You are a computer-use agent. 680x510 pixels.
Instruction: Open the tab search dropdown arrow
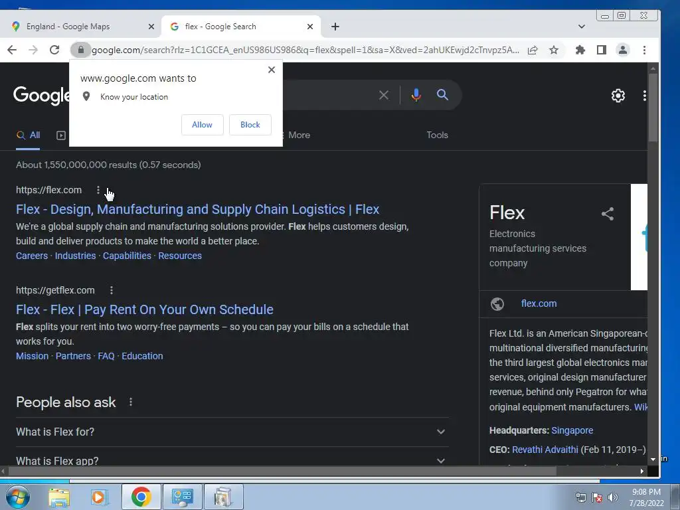pyautogui.click(x=582, y=27)
